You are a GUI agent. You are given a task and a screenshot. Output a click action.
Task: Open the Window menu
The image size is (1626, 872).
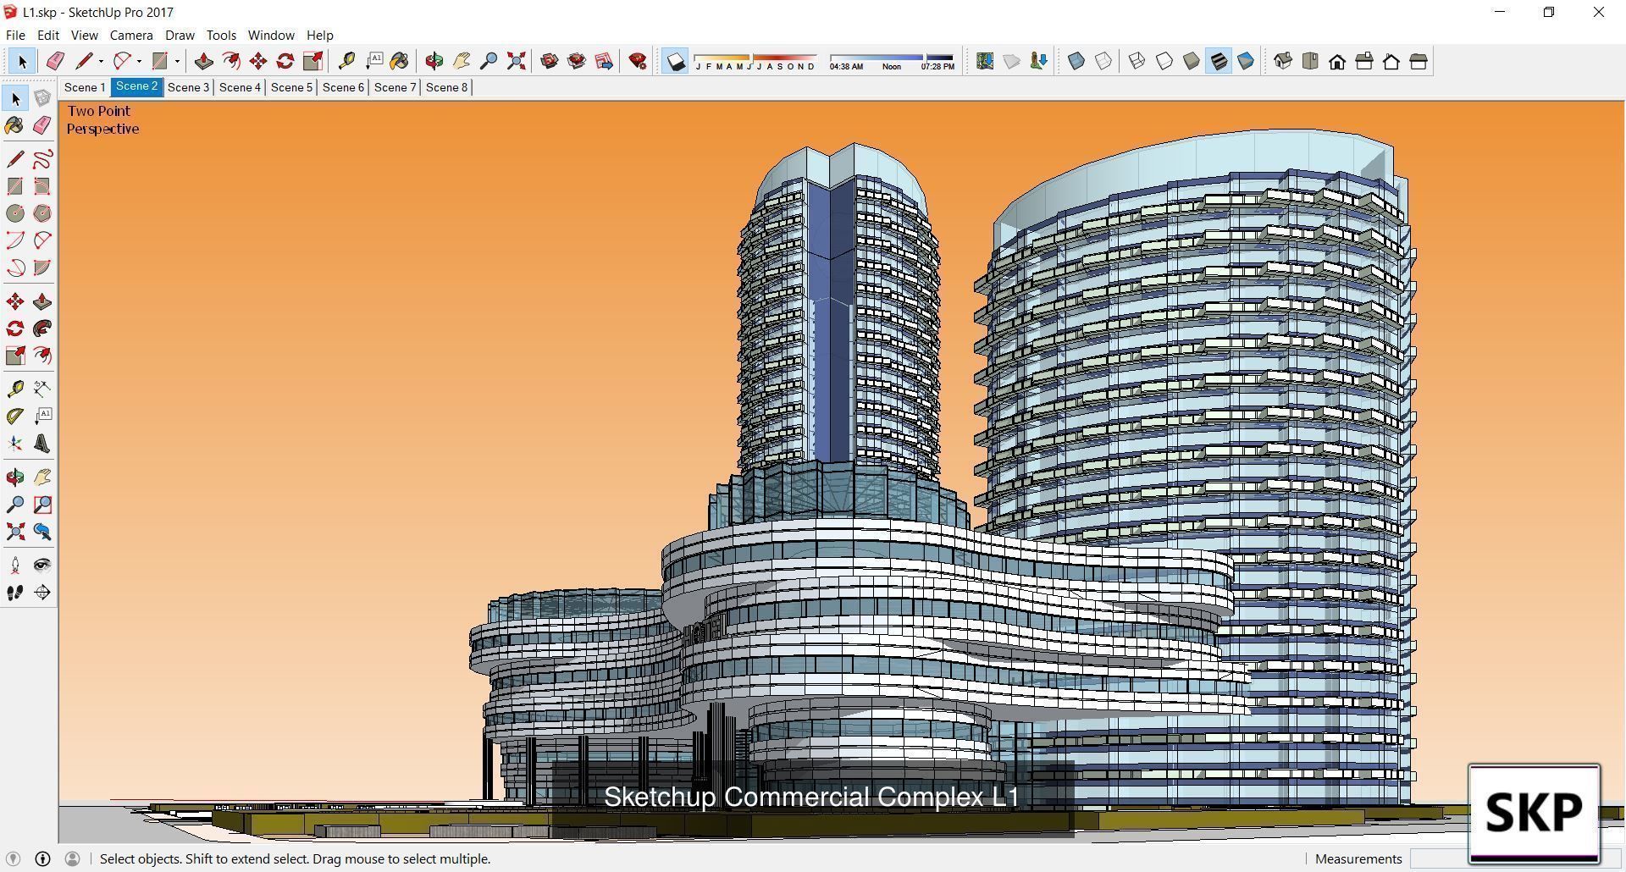coord(271,35)
